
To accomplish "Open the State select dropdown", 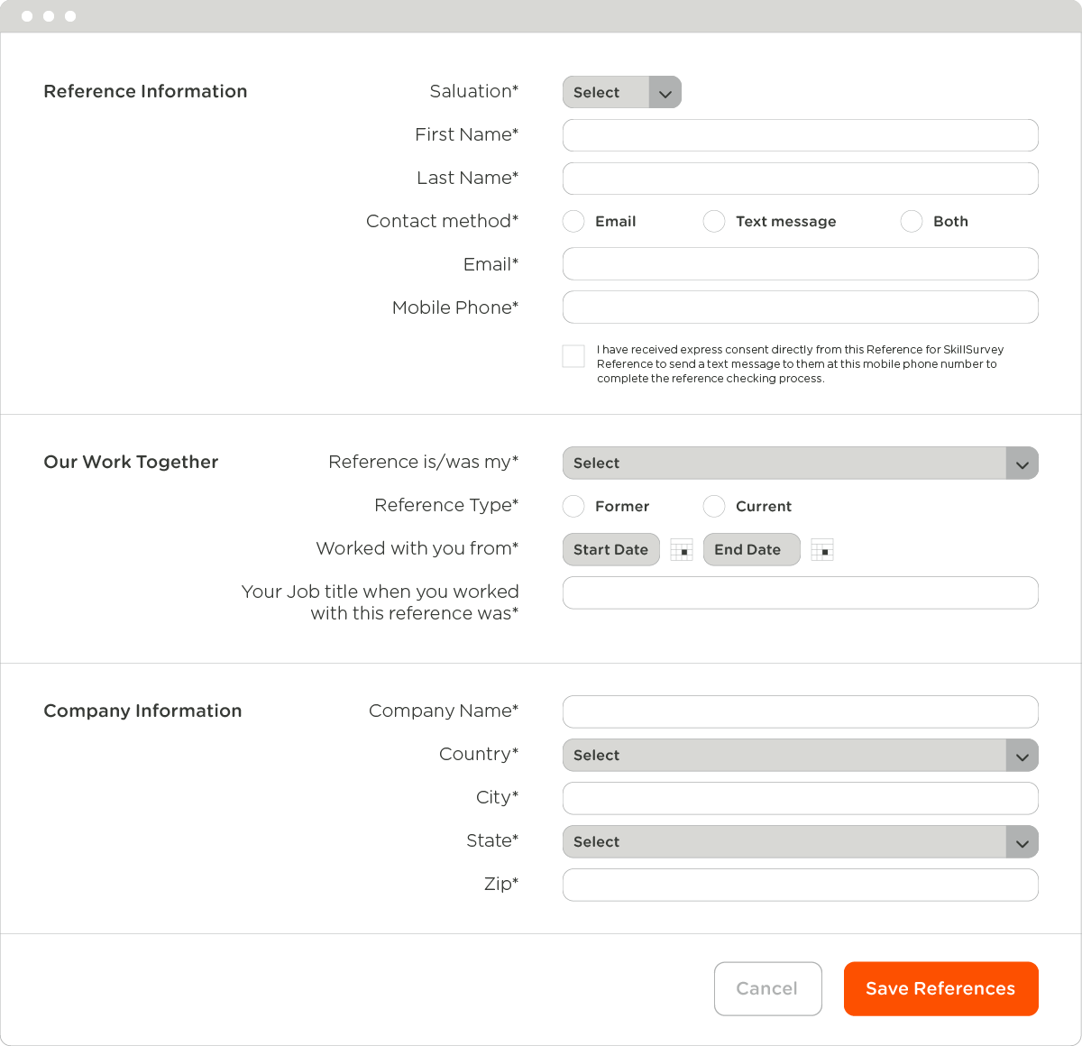I will (1022, 841).
